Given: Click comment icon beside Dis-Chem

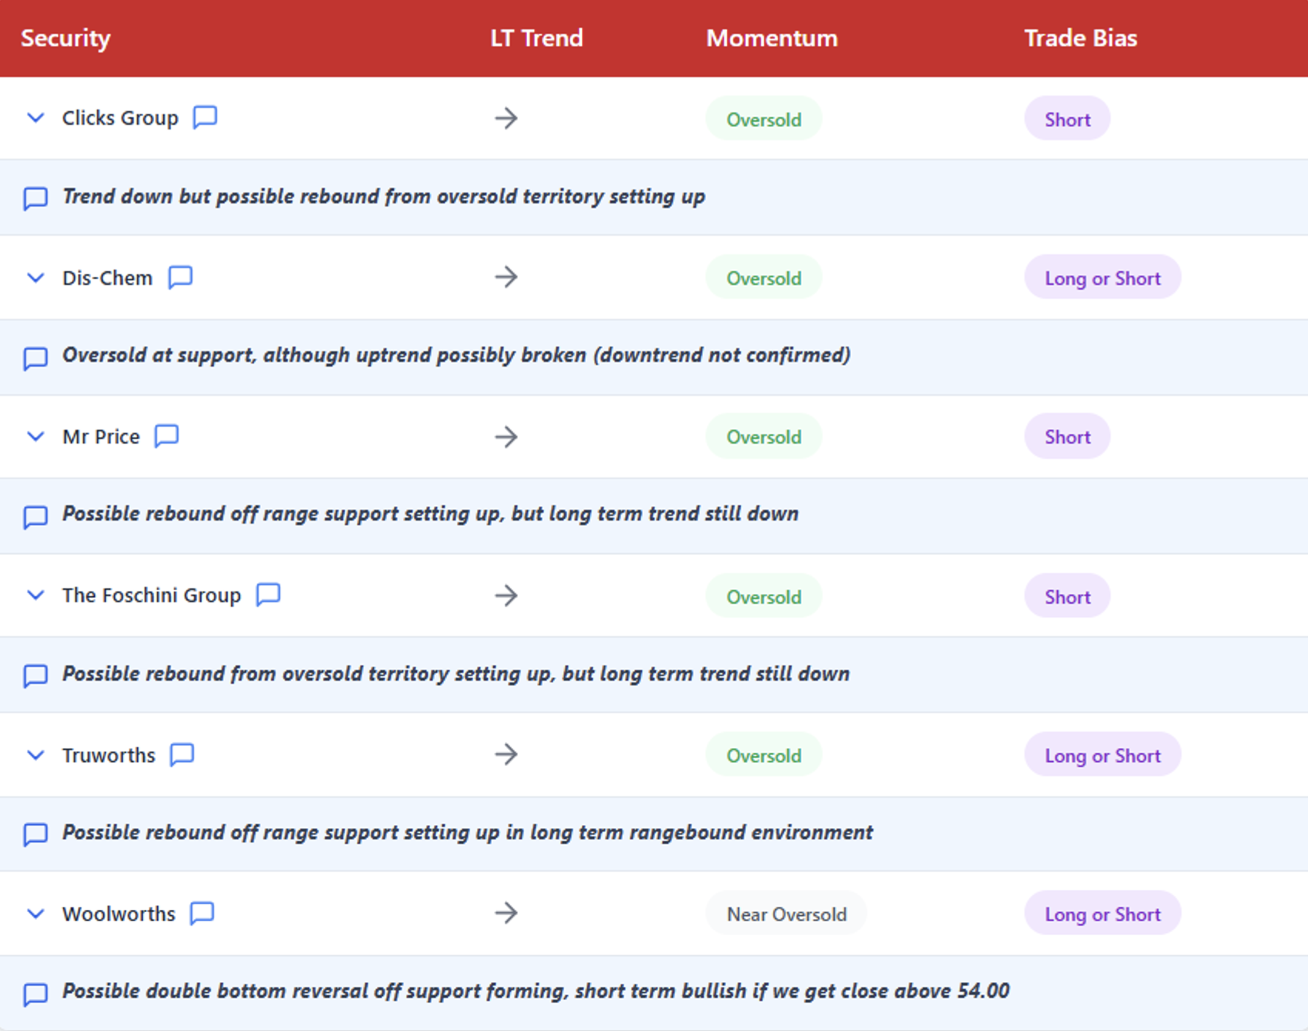Looking at the screenshot, I should [180, 277].
